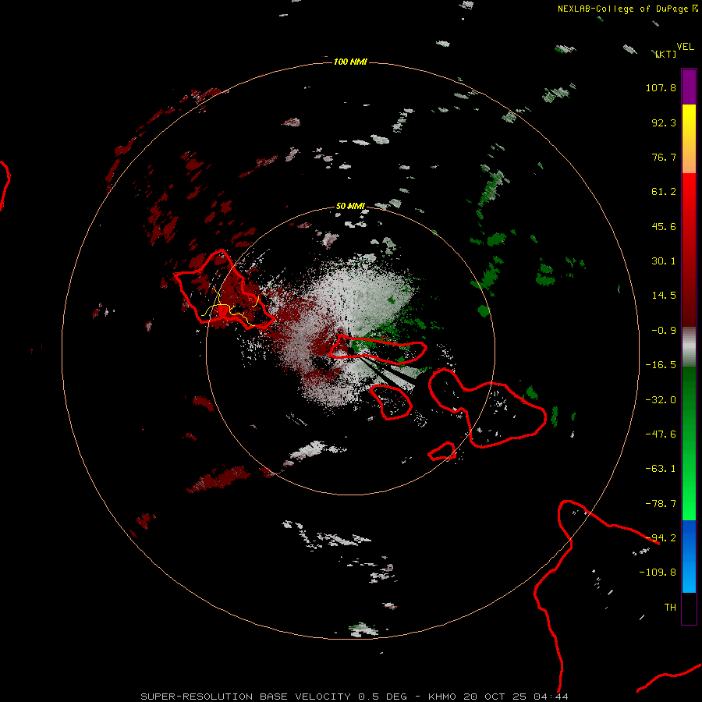
Task: Click the 30.1 velocity scale value
Action: pos(664,261)
